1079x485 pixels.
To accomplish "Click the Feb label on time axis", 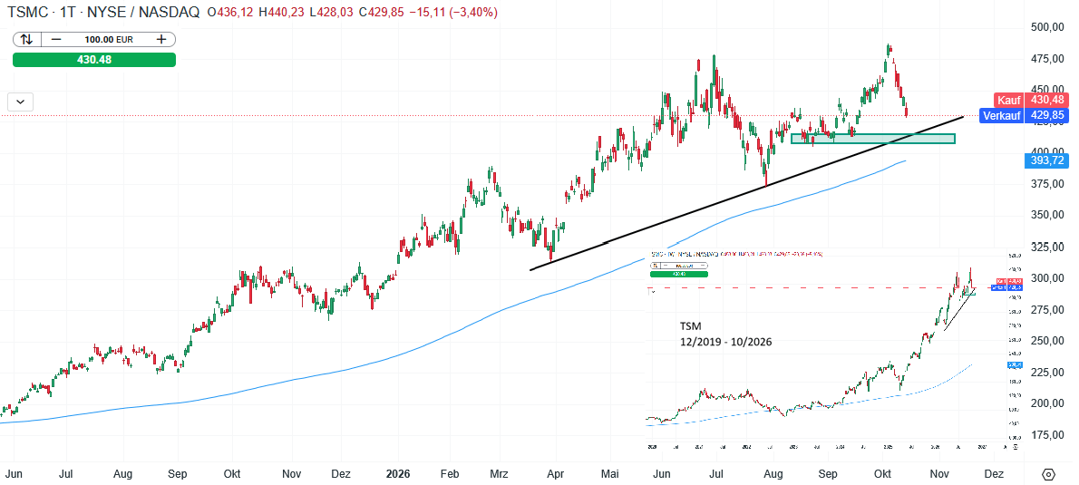I will (450, 474).
